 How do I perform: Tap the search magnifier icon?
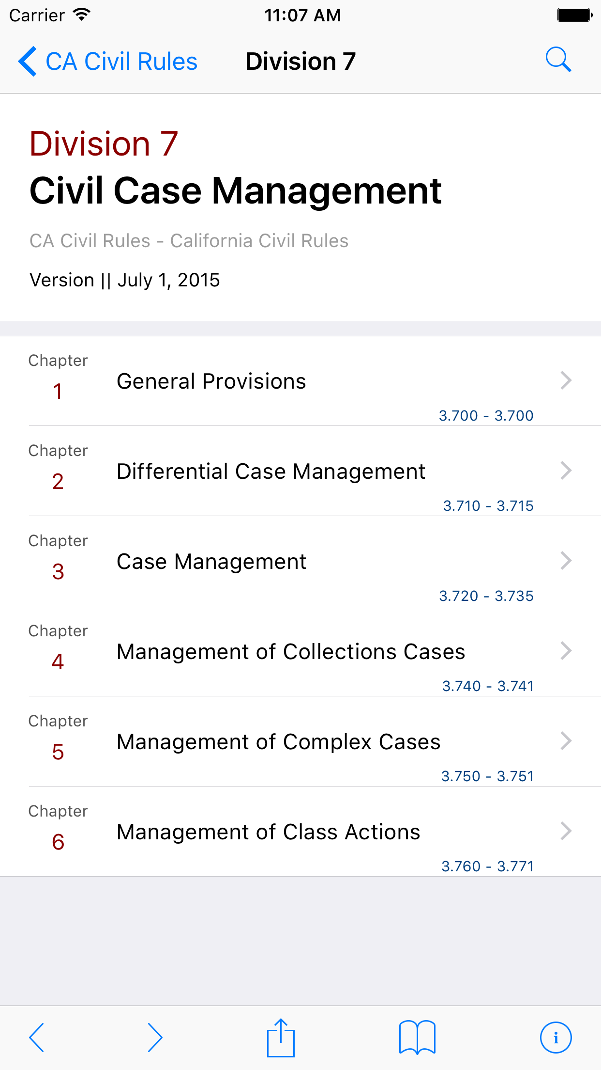(558, 60)
